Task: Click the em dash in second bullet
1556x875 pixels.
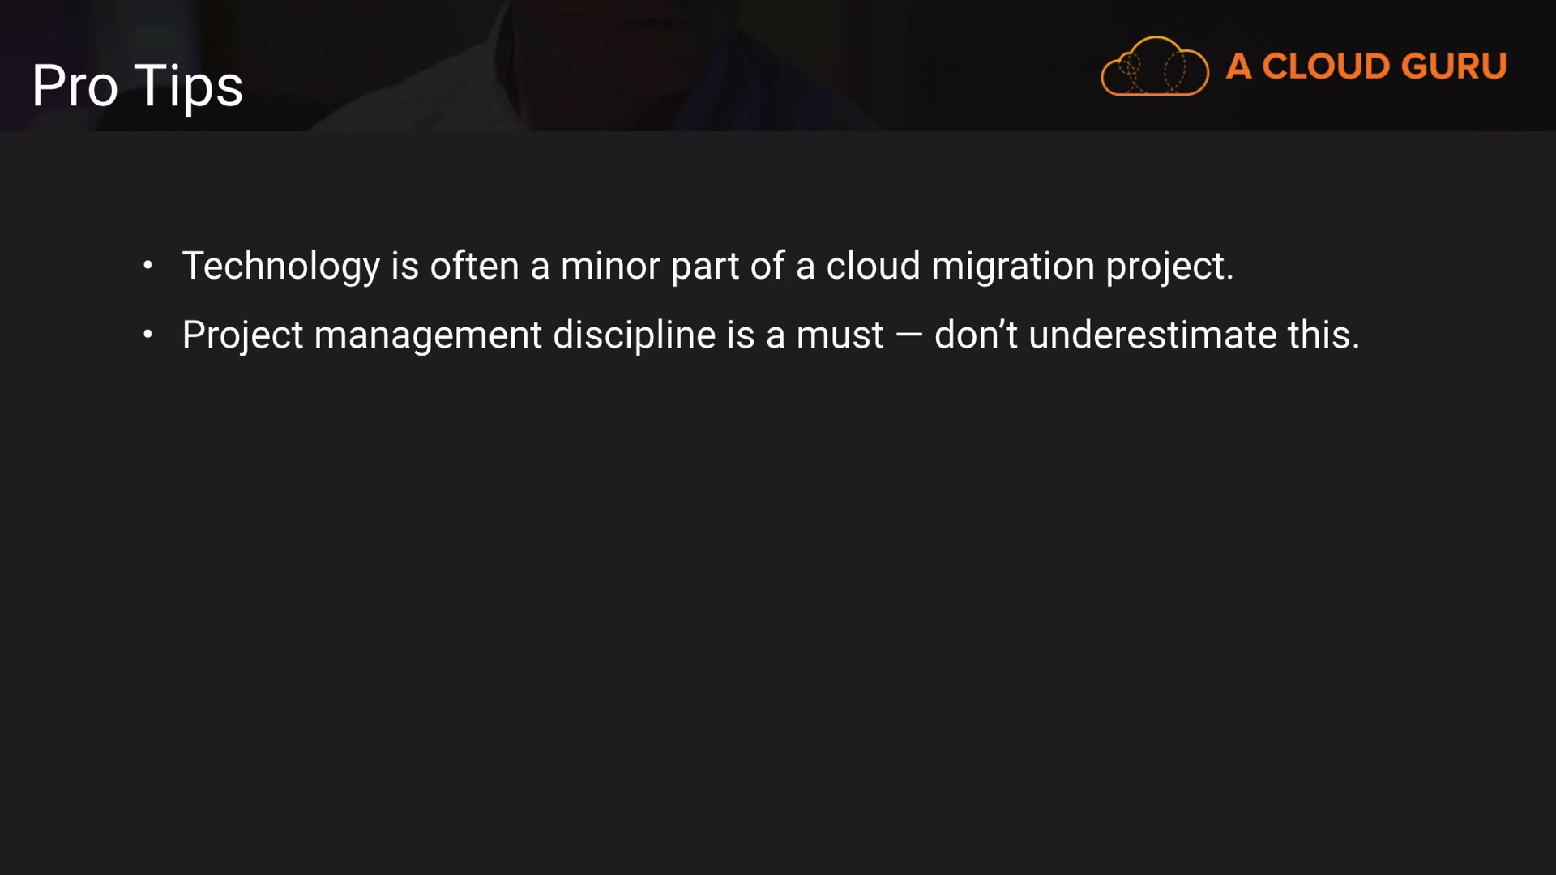Action: [908, 335]
